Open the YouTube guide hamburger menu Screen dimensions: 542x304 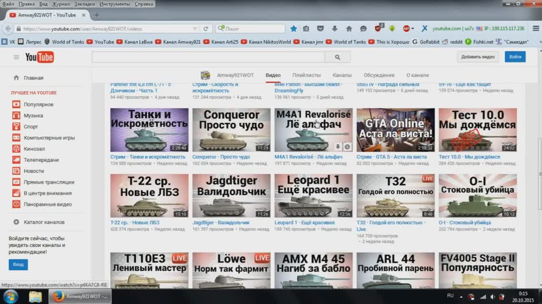16,57
